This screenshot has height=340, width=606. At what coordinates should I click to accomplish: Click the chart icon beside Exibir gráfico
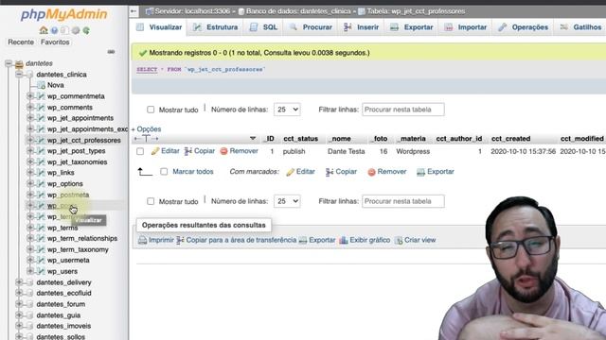coord(343,240)
